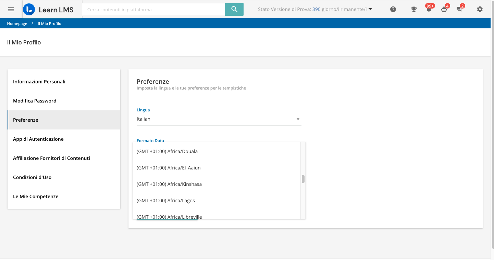Open the Lingua Italian dropdown
Image resolution: width=494 pixels, height=260 pixels.
coord(219,119)
